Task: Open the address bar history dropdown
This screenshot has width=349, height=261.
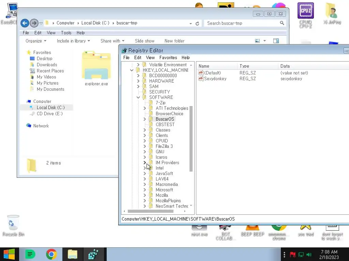Action: (x=191, y=23)
